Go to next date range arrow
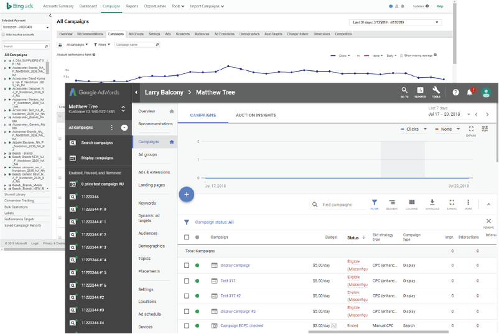This screenshot has height=334, width=499. click(x=487, y=114)
